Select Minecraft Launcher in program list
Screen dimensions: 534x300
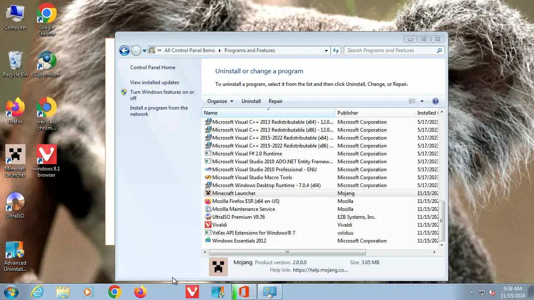point(320,193)
